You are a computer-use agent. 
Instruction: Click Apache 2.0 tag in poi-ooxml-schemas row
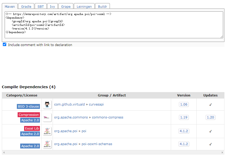30,146
